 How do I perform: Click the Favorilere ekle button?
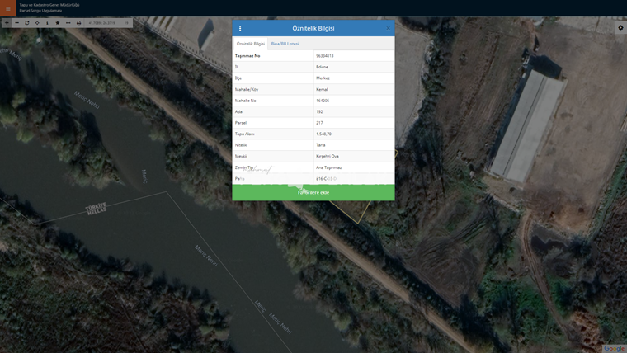[x=313, y=192]
